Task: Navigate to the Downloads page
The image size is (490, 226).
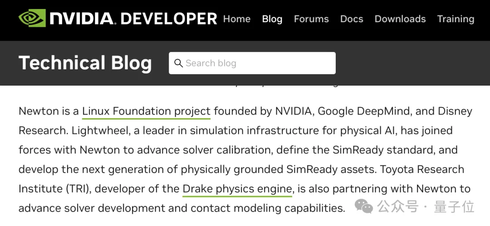Action: (400, 19)
